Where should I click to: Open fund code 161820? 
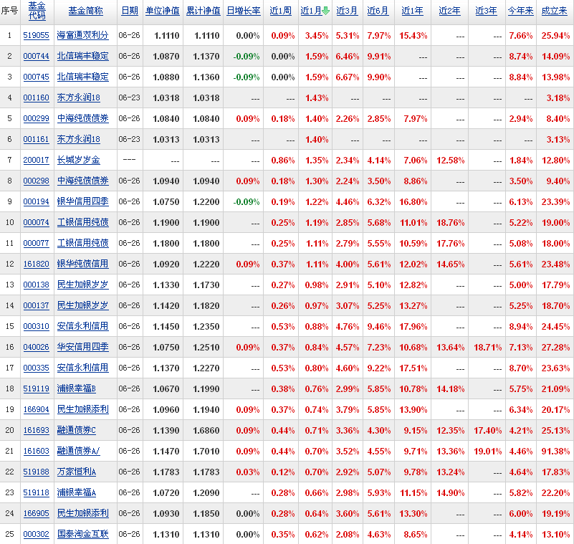tap(37, 264)
